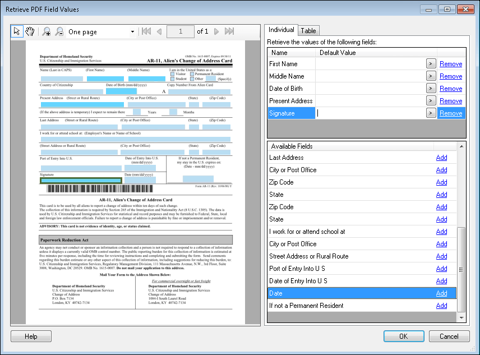Add the If not a Permanent Resident field
The height and width of the screenshot is (355, 480).
click(x=441, y=306)
